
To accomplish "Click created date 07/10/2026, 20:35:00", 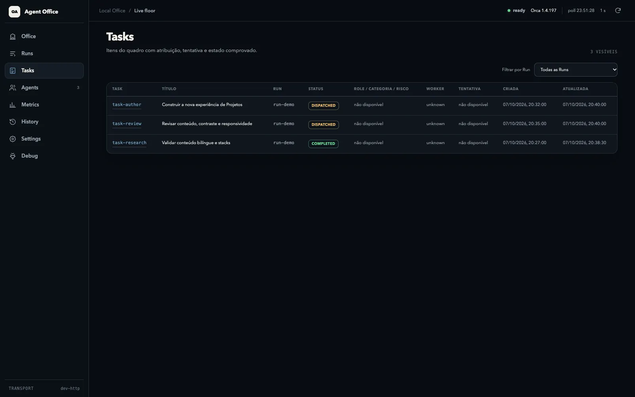I will click(524, 124).
